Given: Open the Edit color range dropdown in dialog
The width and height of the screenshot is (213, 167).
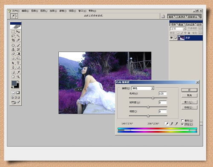Looking at the screenshot, I should [x=153, y=88].
